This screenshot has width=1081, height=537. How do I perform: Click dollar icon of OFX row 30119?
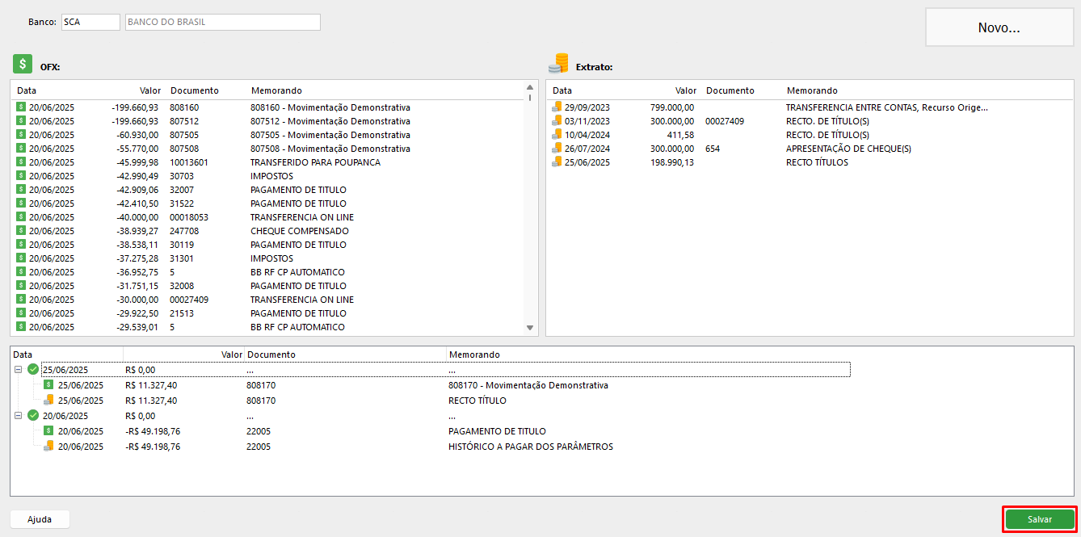(22, 244)
